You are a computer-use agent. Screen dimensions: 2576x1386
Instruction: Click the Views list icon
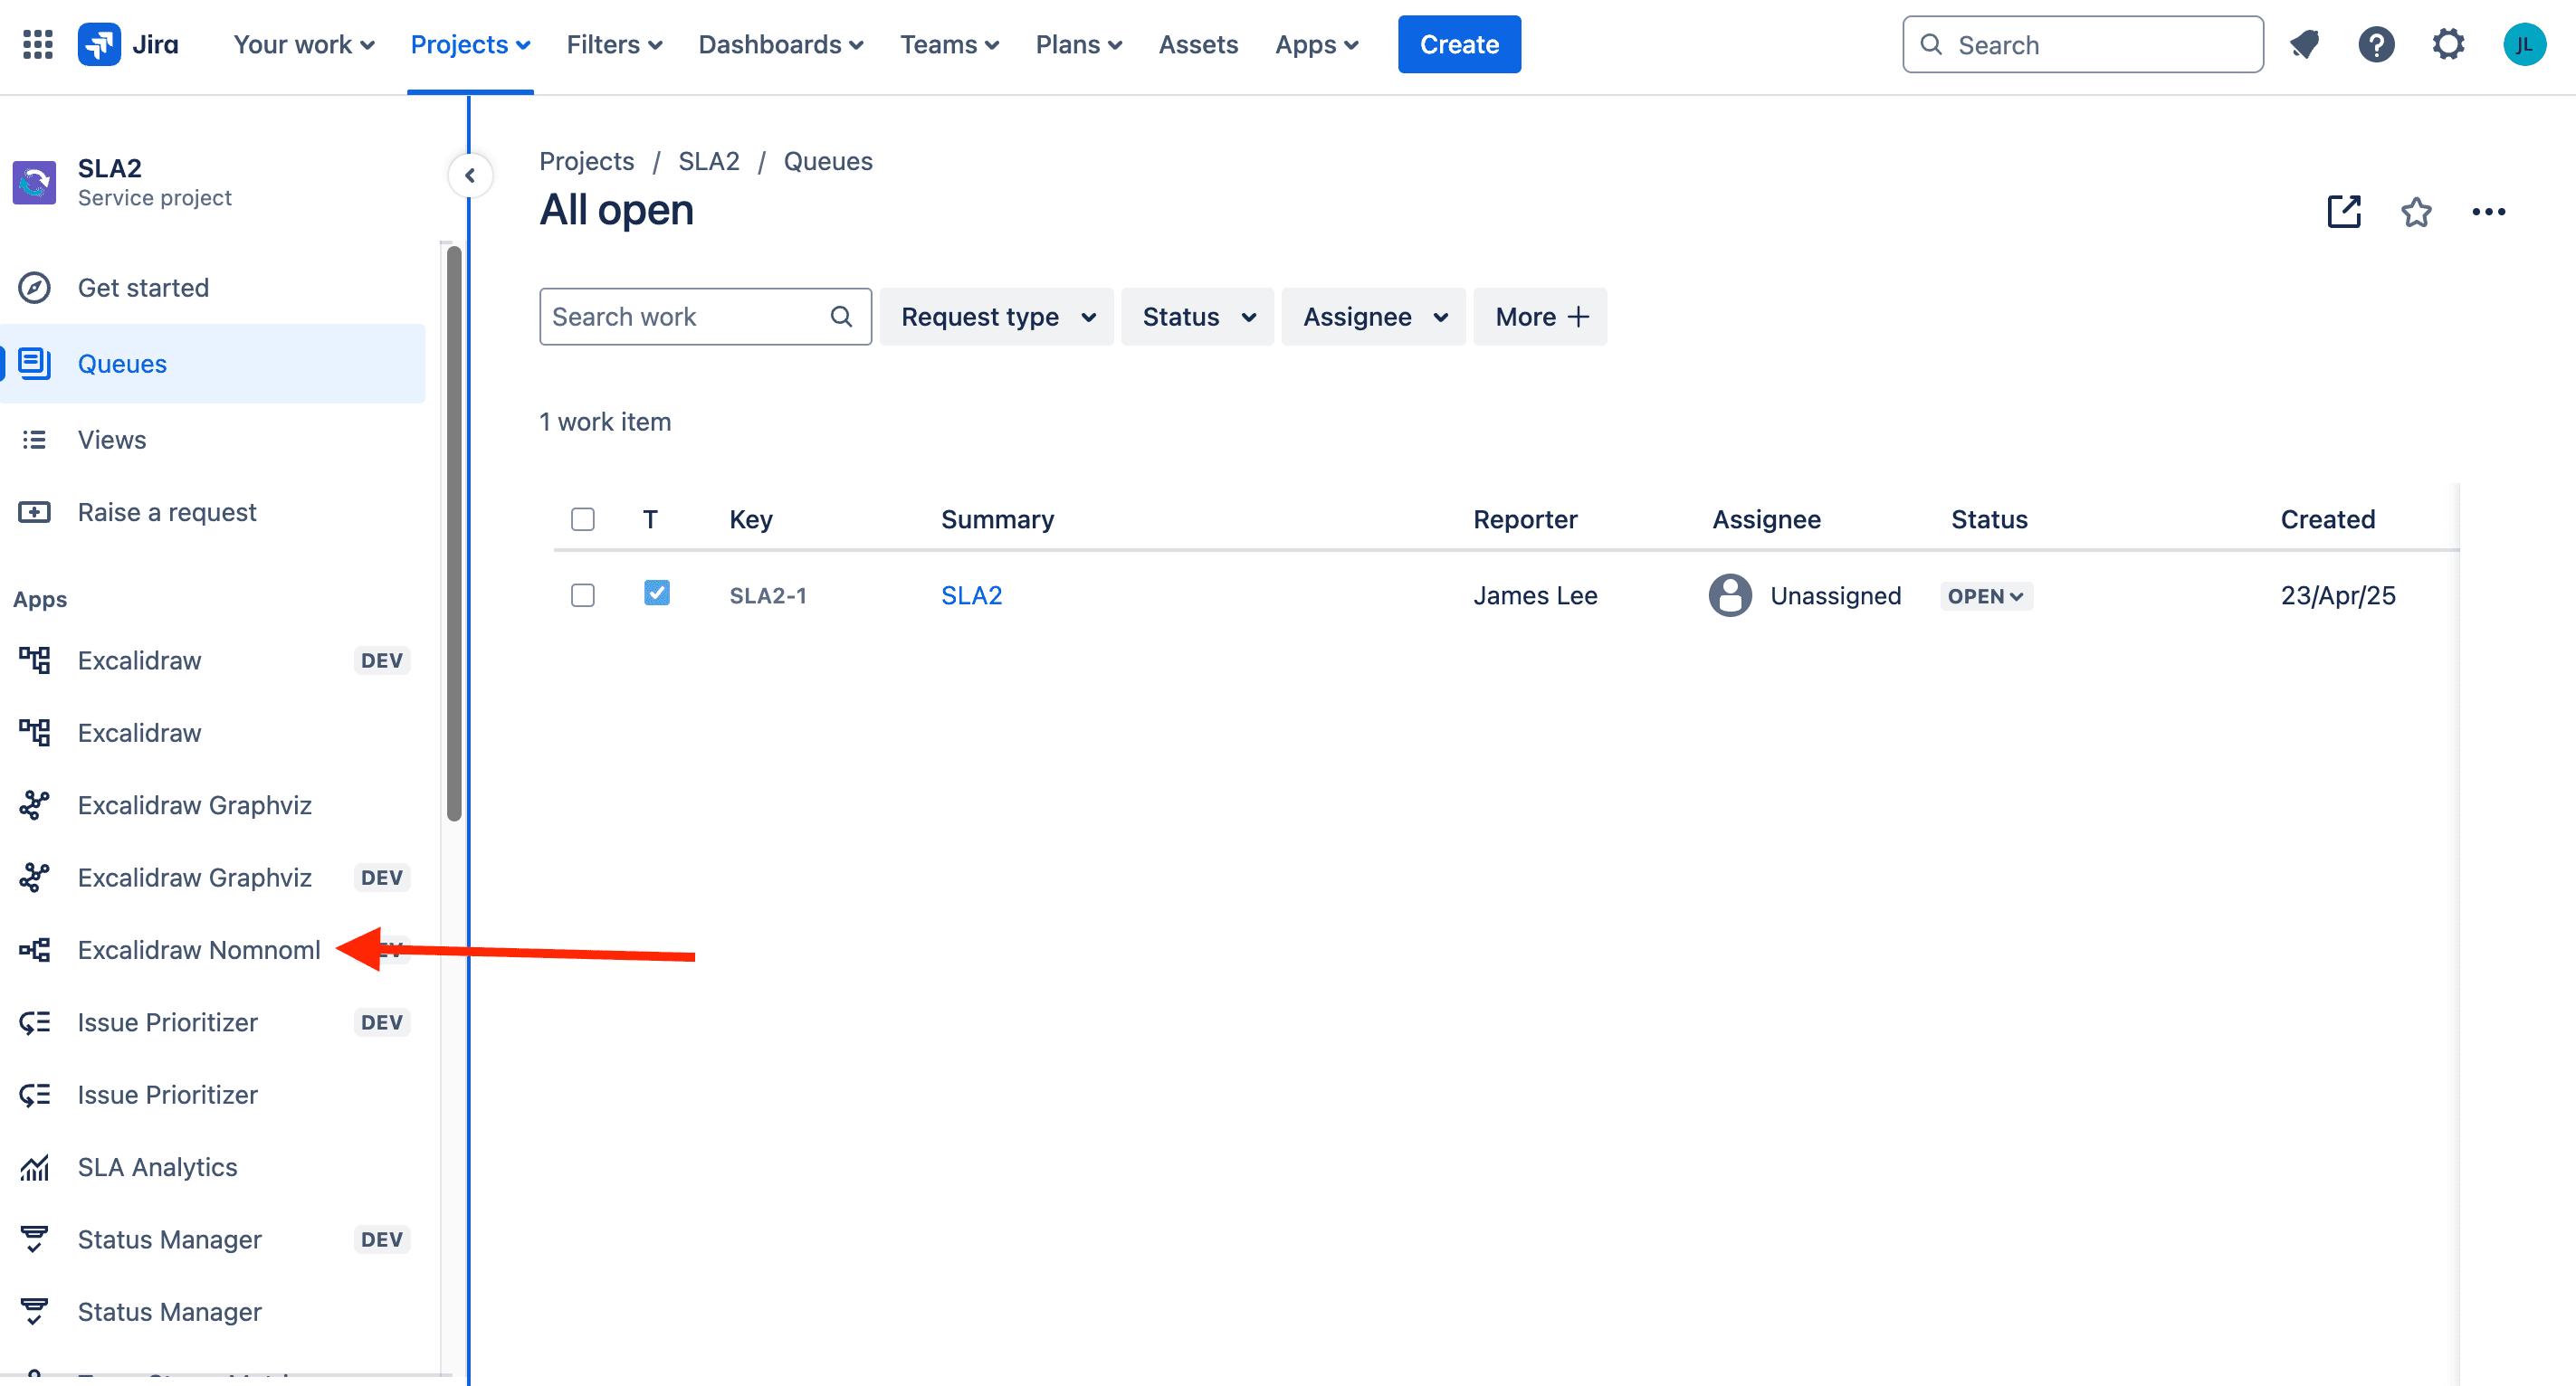tap(35, 440)
